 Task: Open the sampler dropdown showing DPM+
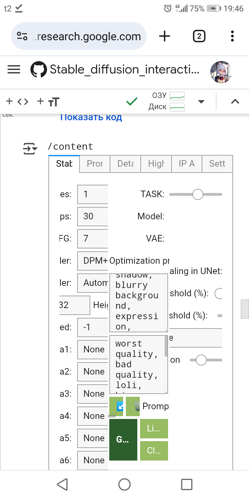pos(93,261)
